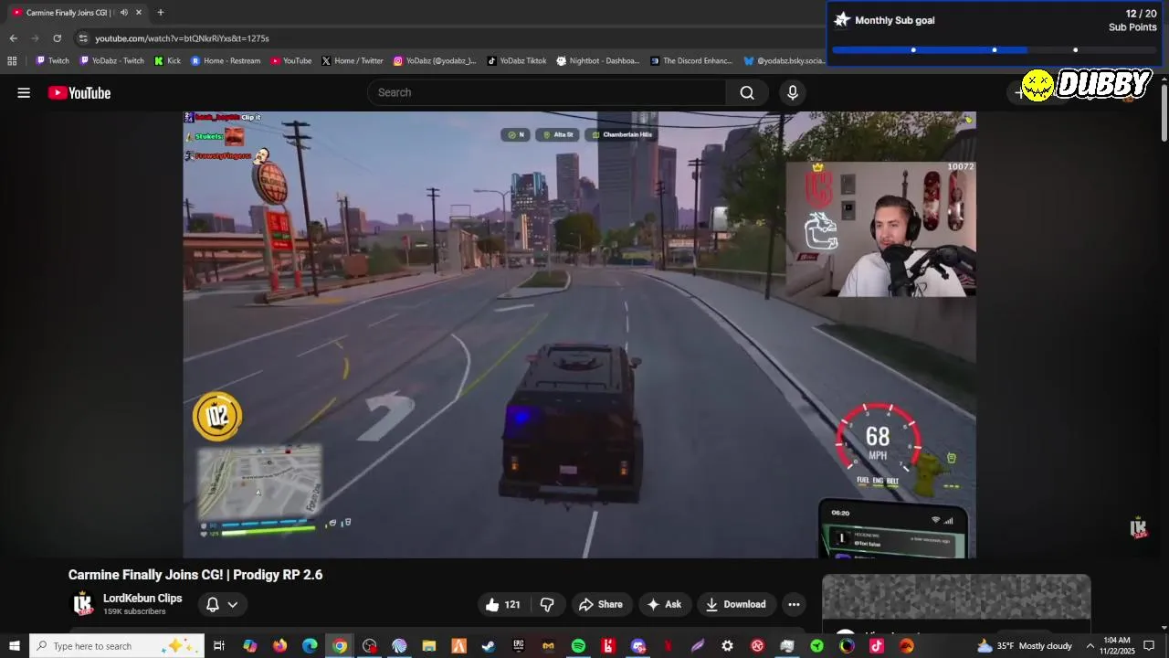
Task: Open Task View on the taskbar
Action: click(219, 646)
